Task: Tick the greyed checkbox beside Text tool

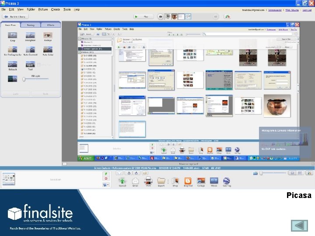Action: point(39,64)
